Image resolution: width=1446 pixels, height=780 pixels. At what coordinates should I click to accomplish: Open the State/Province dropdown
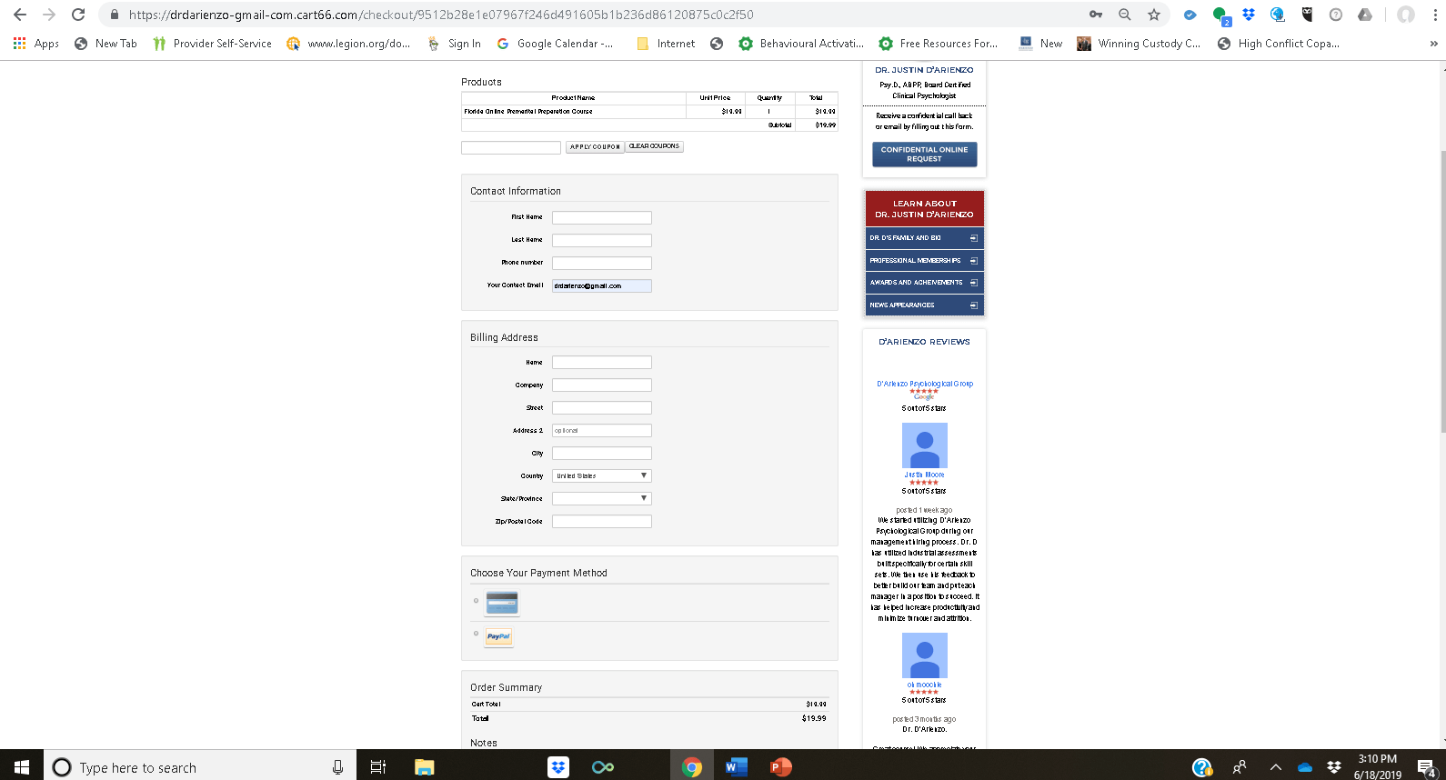tap(602, 498)
